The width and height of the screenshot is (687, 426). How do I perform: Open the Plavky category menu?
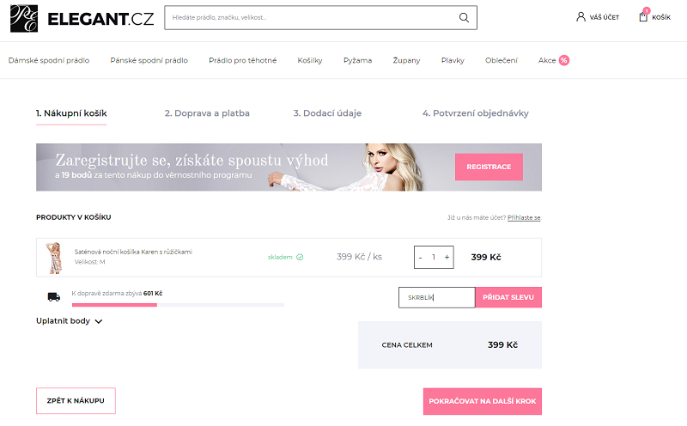(x=453, y=60)
